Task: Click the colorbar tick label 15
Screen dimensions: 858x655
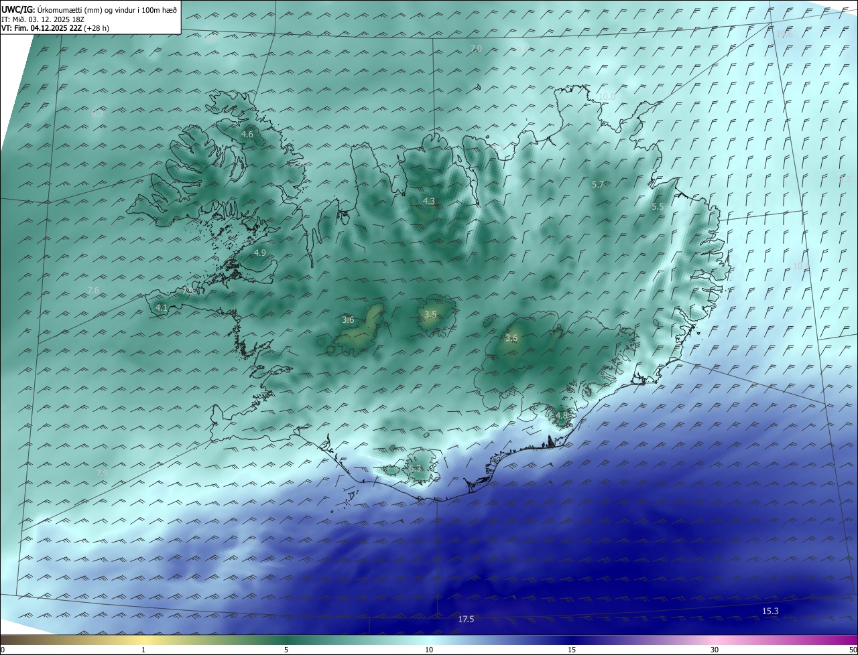Action: [x=572, y=650]
